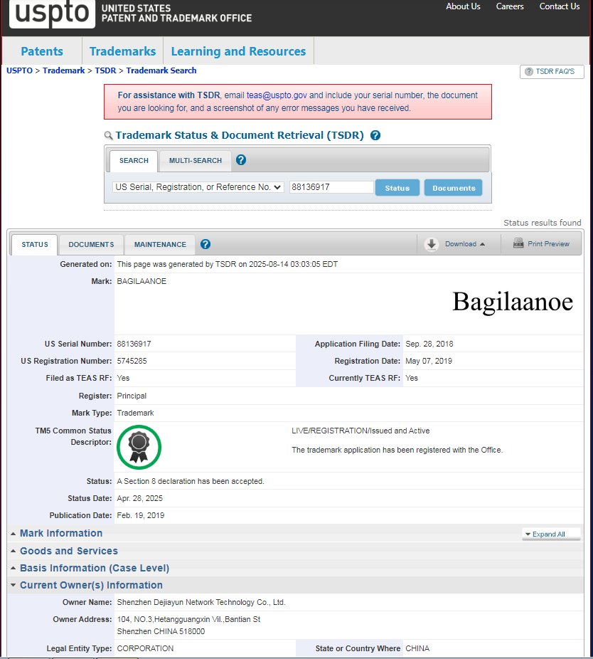Click the serial number input field

point(331,187)
